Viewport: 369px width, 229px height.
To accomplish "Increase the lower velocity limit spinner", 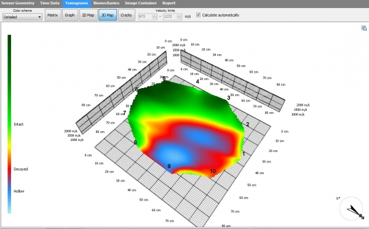I will click(x=154, y=15).
